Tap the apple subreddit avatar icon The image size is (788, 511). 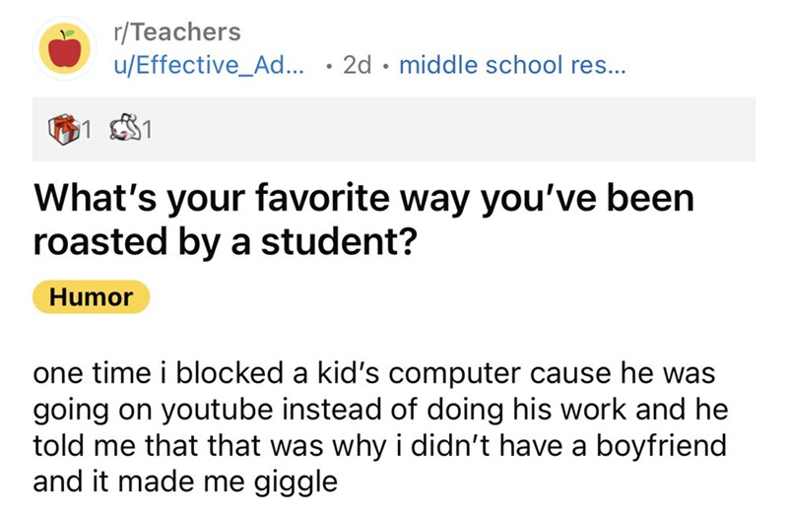tap(67, 50)
